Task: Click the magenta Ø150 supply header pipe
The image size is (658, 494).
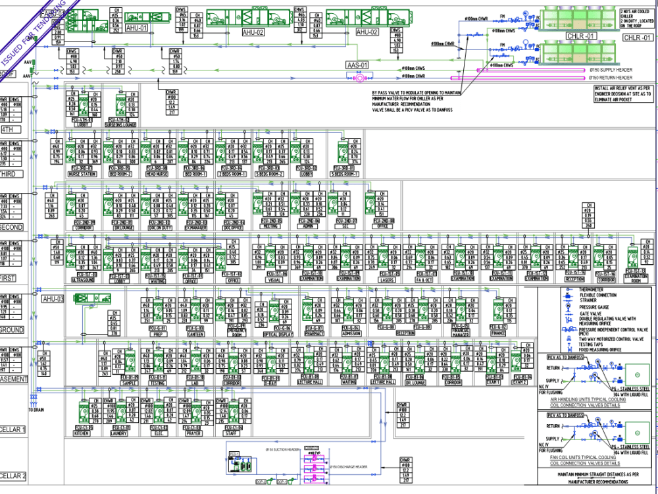Action: [x=531, y=70]
